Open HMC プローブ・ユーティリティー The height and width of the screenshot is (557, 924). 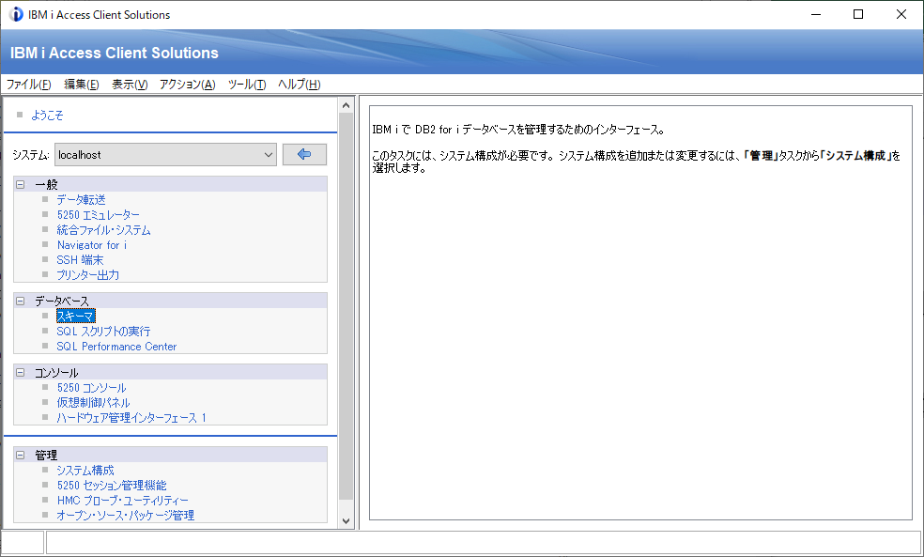coord(123,501)
